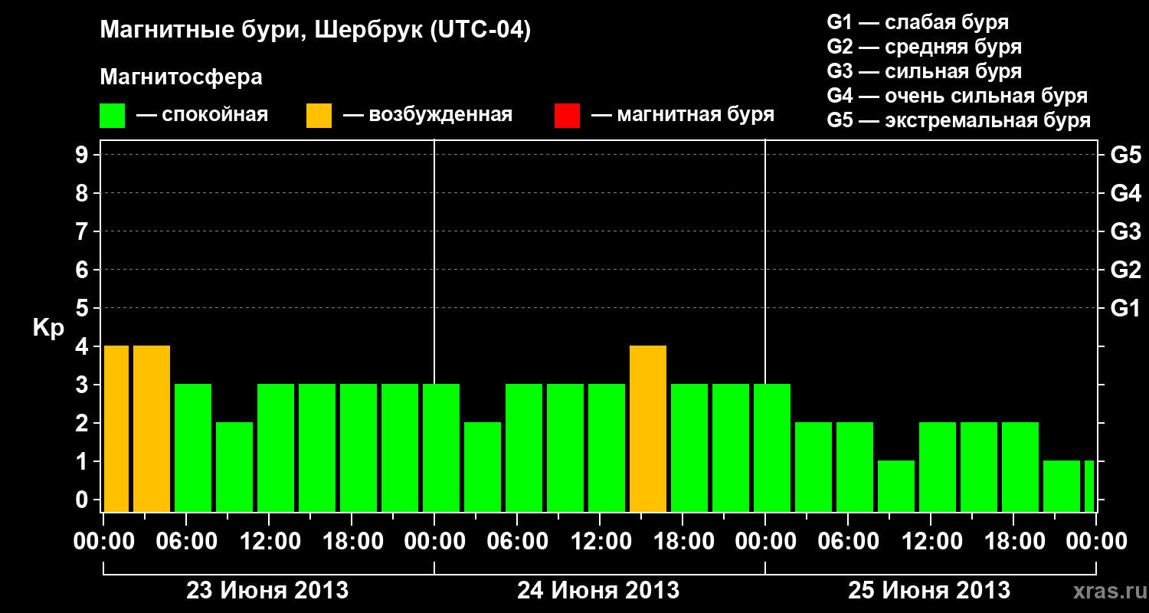
Task: Click the '18:00' time label under 25 June
Action: [1013, 542]
